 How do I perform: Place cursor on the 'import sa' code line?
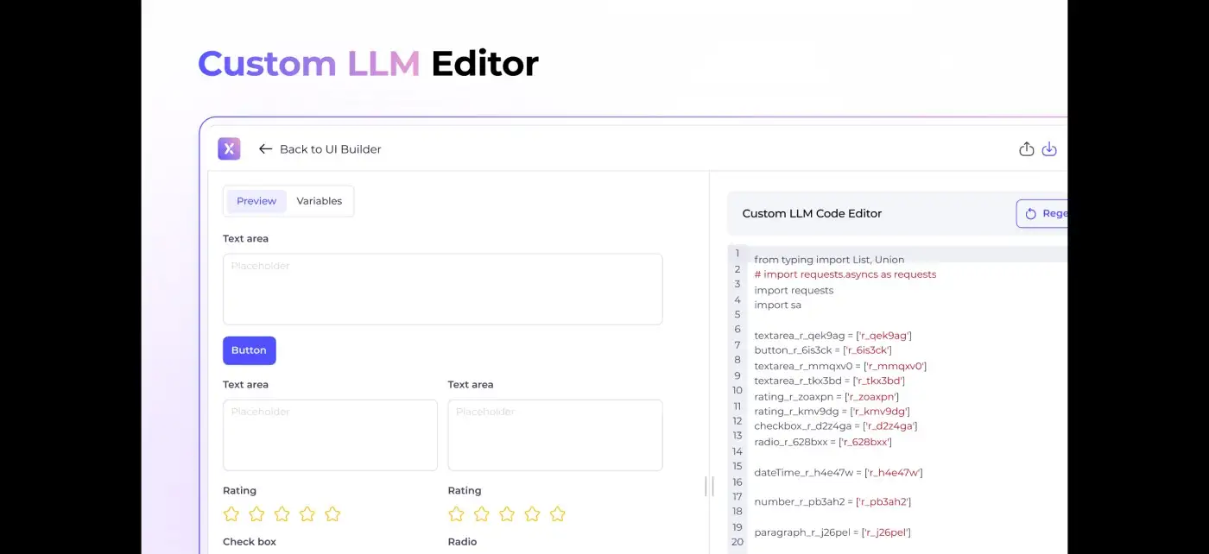coord(777,305)
